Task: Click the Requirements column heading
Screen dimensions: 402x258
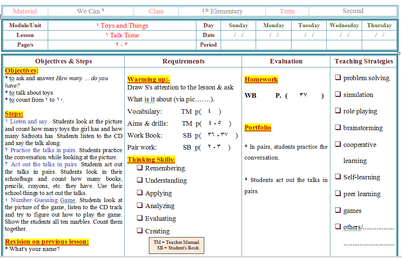Action: [x=183, y=61]
